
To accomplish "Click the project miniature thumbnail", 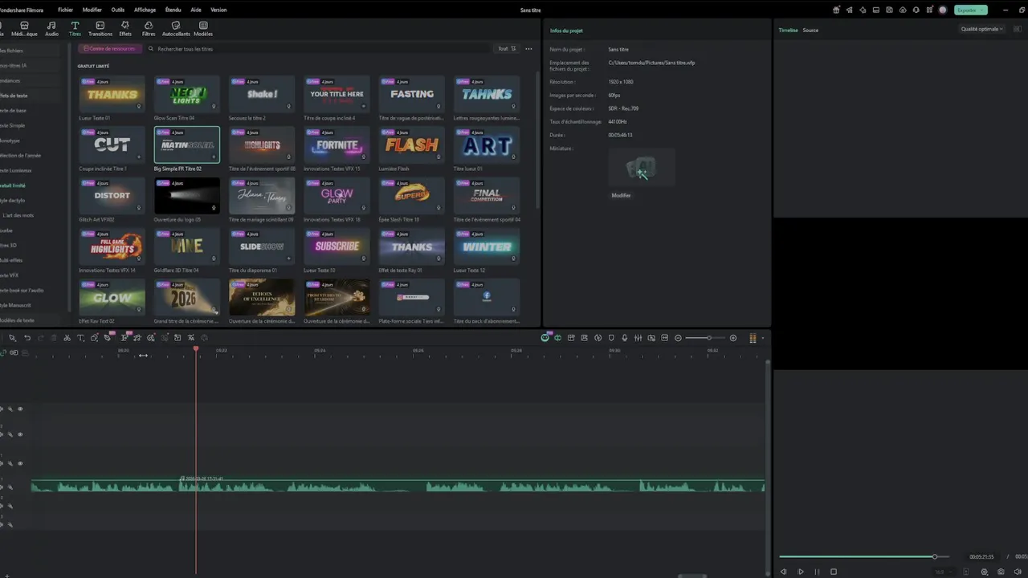I will pyautogui.click(x=641, y=168).
